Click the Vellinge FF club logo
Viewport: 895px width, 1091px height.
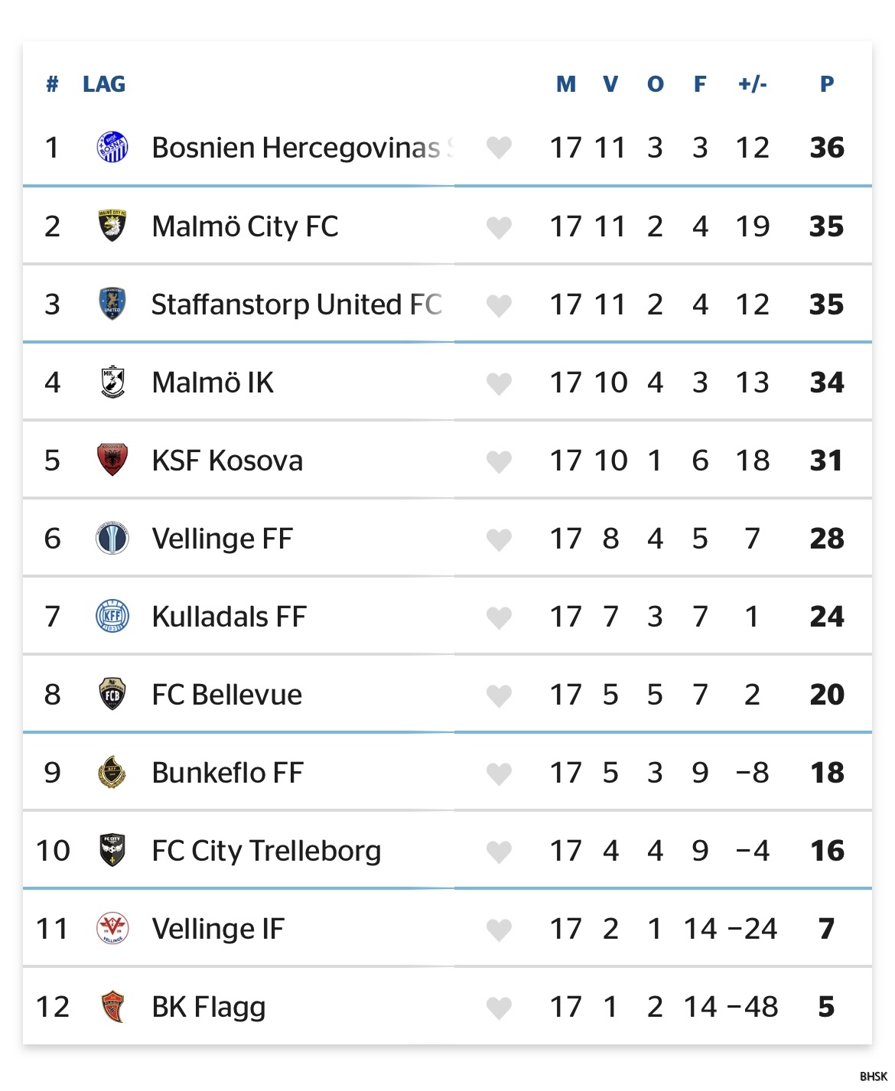tap(112, 538)
